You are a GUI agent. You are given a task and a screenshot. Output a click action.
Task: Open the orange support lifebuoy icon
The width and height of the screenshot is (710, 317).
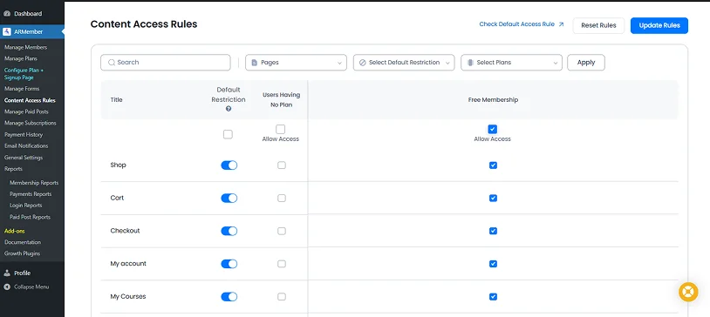click(688, 292)
